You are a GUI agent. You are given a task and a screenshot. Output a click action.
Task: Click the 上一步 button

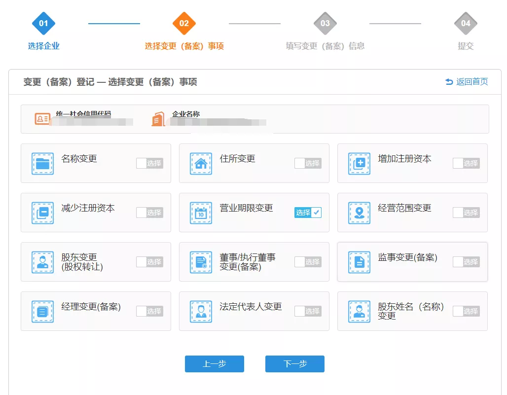point(214,364)
